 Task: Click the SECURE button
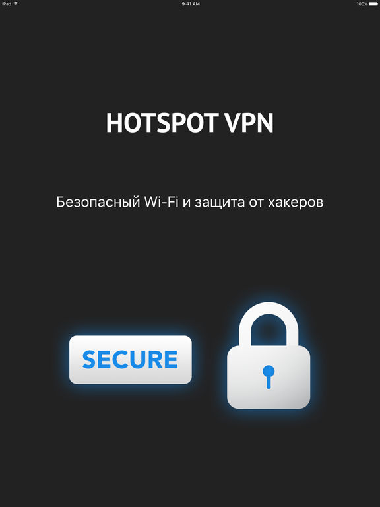pos(131,360)
